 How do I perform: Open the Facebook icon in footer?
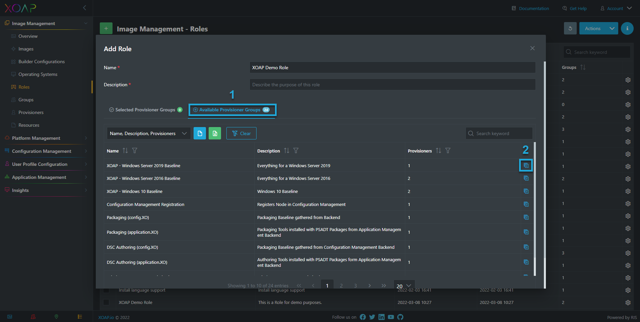click(363, 317)
